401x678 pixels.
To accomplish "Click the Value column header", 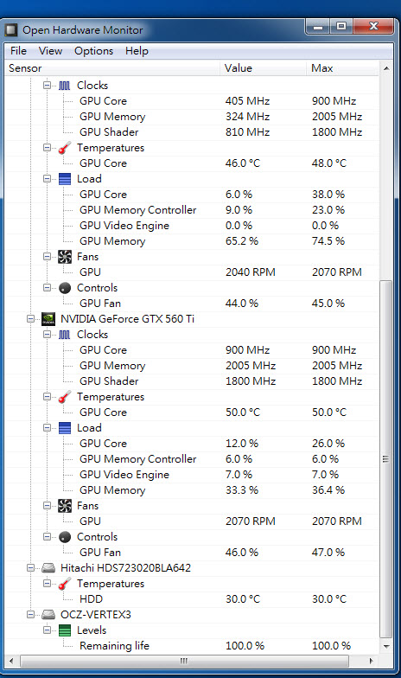I will point(263,68).
